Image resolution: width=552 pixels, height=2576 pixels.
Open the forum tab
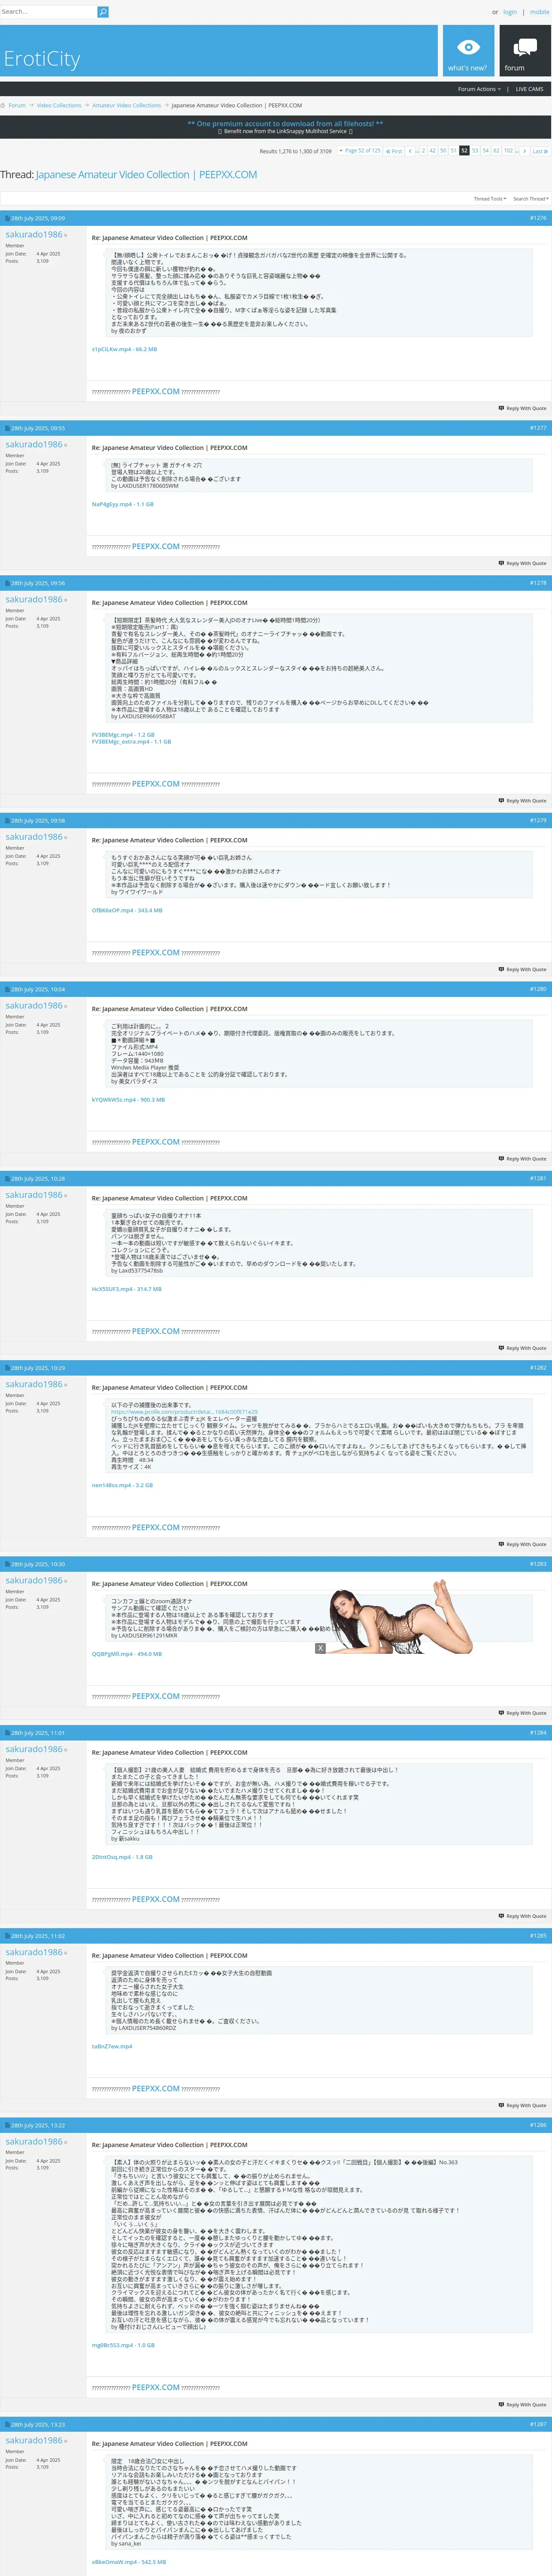(x=525, y=51)
